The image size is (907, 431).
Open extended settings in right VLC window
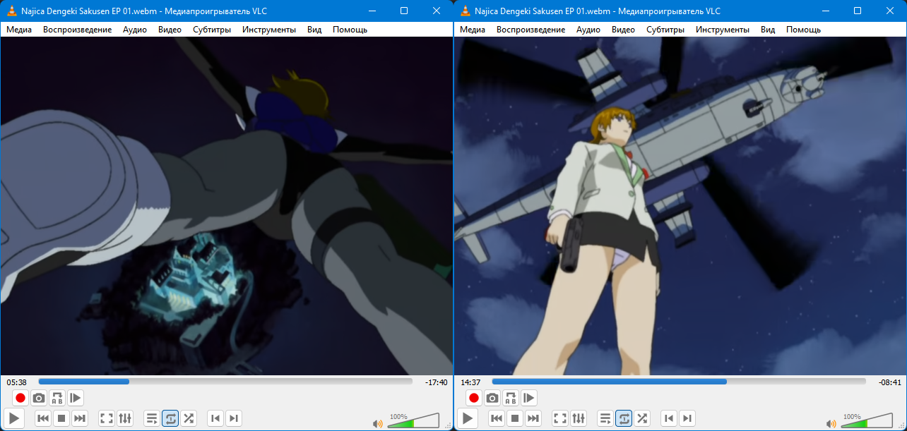(579, 418)
